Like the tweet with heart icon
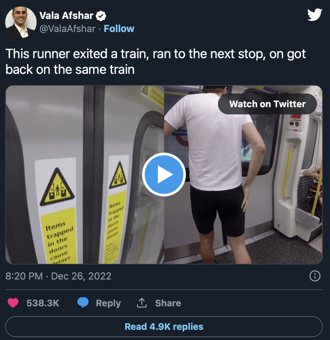This screenshot has height=340, width=330. (13, 303)
